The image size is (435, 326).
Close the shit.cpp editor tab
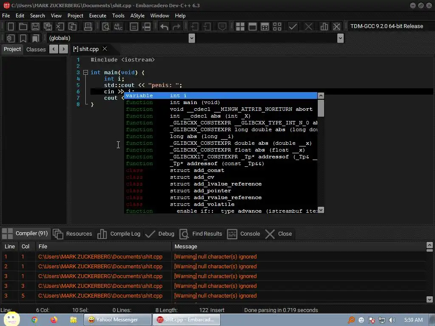tap(105, 49)
